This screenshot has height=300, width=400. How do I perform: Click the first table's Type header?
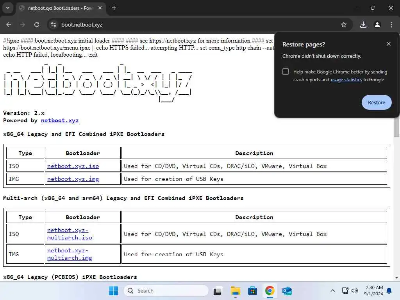[x=25, y=153]
